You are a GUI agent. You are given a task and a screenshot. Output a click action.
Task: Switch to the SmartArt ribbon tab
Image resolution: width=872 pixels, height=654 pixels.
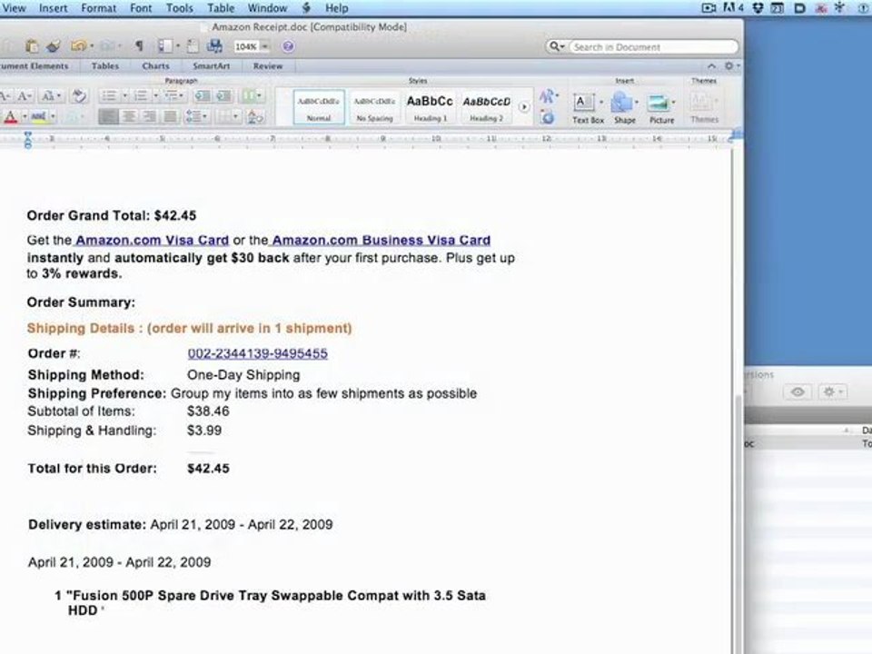point(212,65)
